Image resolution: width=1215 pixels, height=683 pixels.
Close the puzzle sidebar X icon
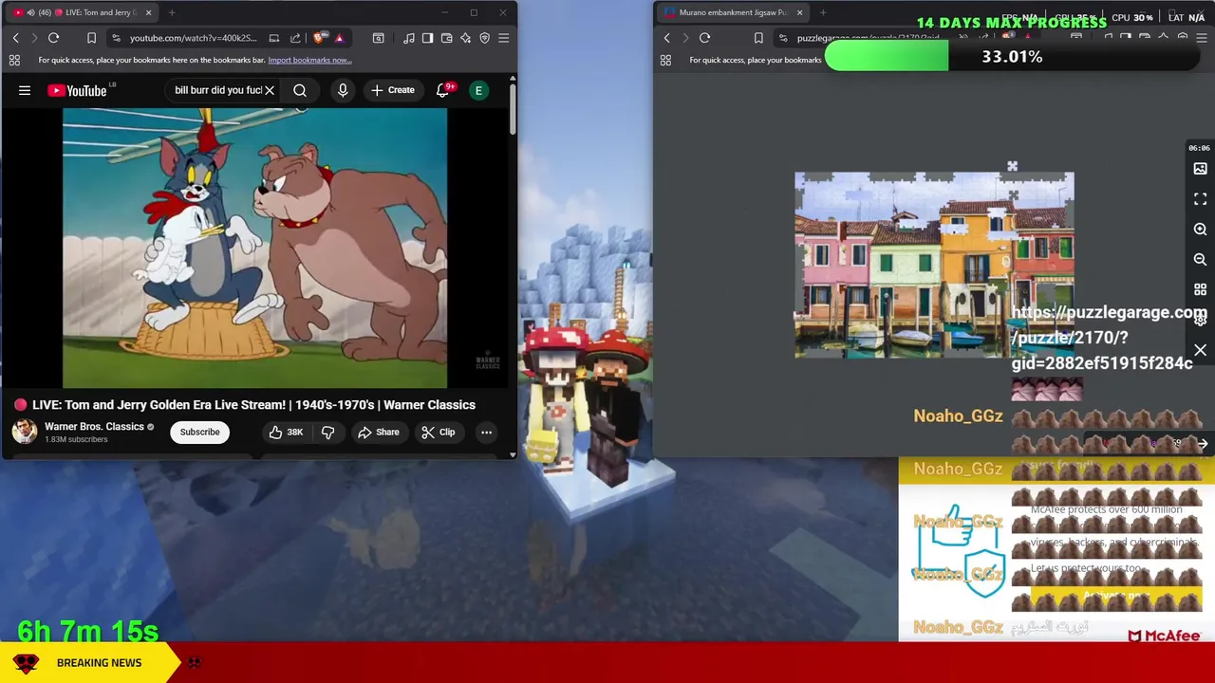[1200, 351]
